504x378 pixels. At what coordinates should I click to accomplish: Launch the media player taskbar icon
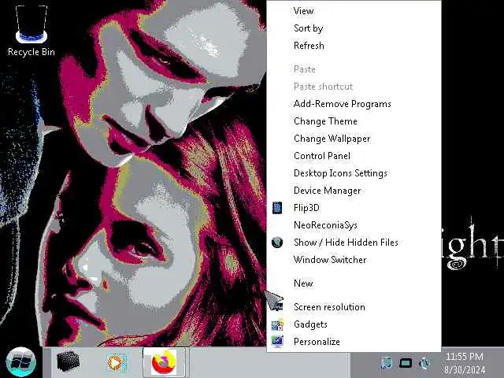point(117,362)
